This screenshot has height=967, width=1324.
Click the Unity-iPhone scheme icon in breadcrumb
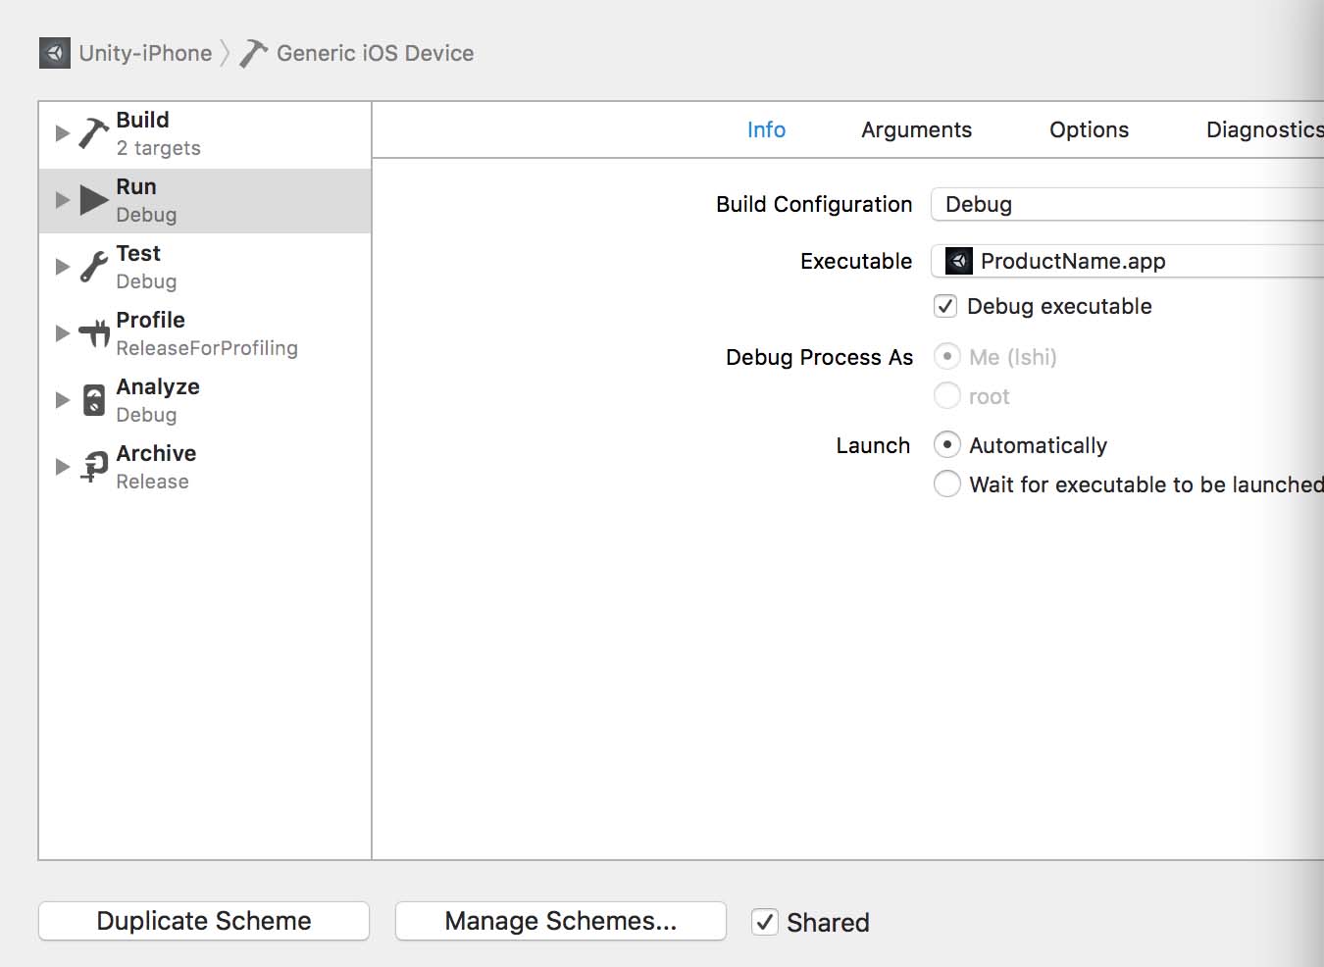pyautogui.click(x=55, y=53)
